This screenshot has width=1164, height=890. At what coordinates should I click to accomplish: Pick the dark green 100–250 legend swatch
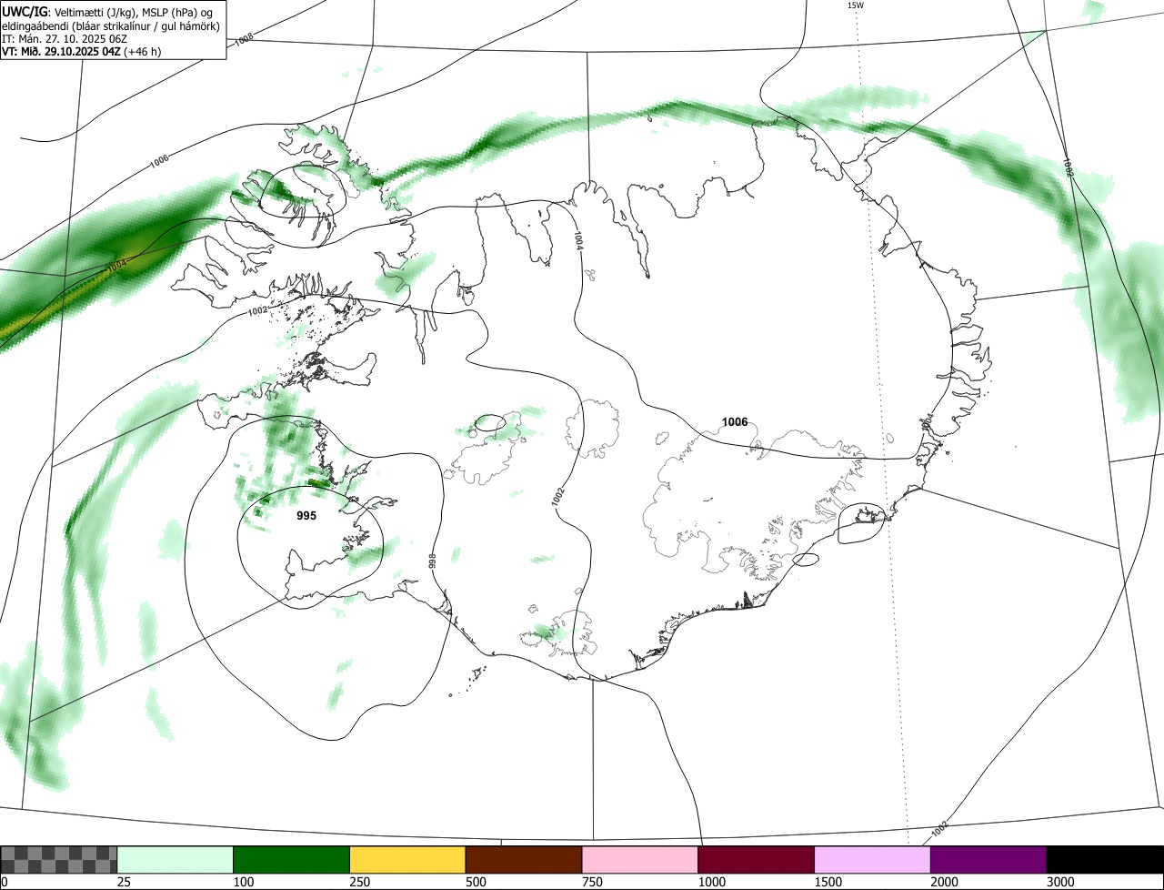(292, 860)
